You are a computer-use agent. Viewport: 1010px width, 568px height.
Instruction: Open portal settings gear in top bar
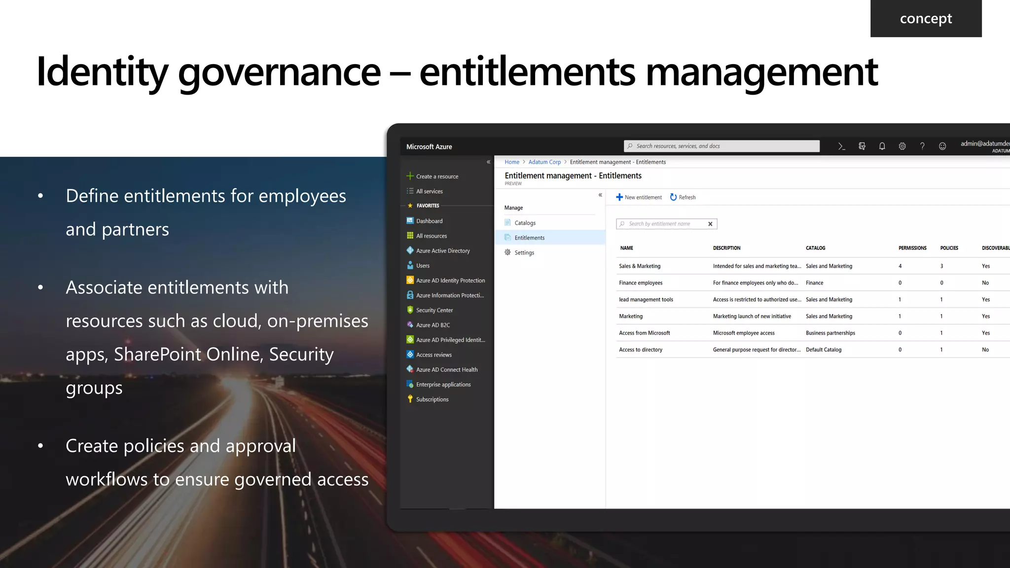coord(902,146)
